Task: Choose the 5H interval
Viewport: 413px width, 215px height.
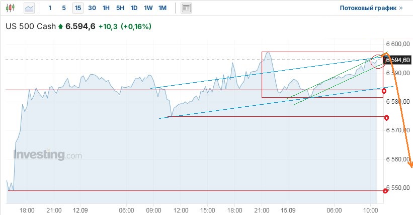Action: (x=120, y=8)
